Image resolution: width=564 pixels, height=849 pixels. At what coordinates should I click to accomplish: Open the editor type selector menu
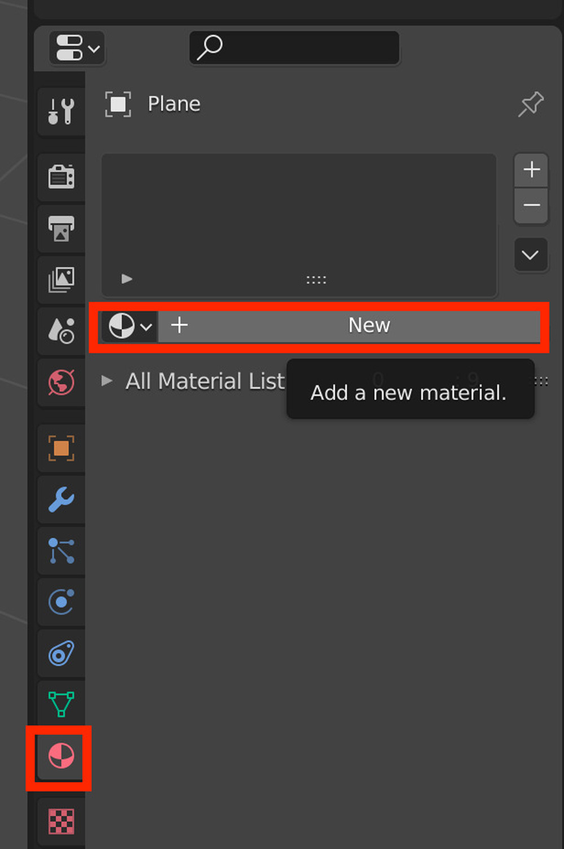click(76, 48)
